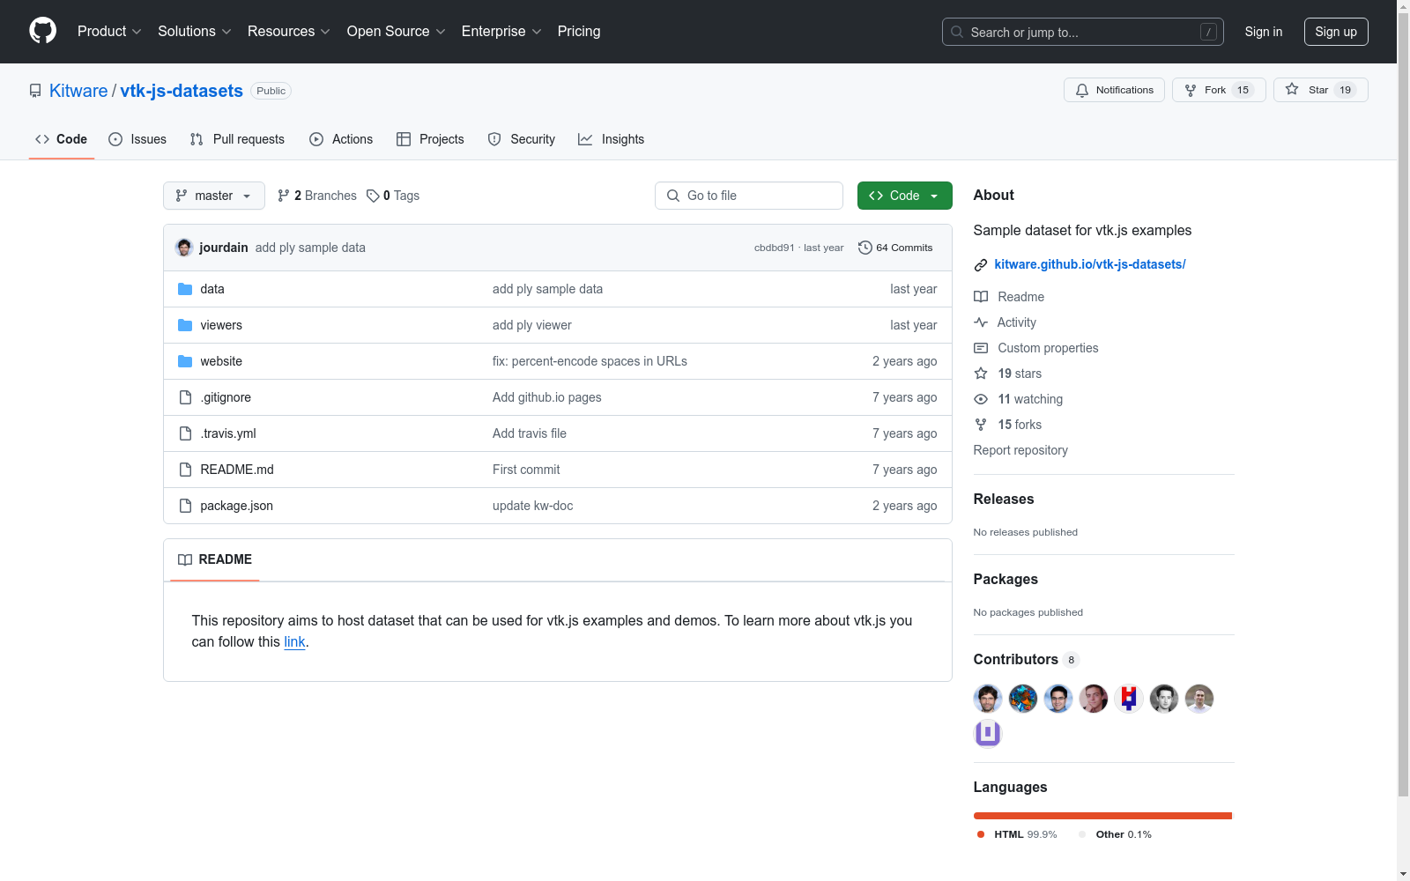
Task: Click the .gitignore file icon
Action: pyautogui.click(x=185, y=397)
